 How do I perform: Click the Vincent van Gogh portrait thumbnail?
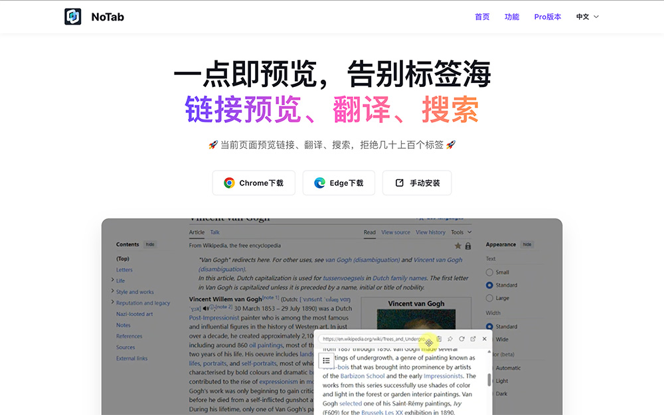(416, 319)
